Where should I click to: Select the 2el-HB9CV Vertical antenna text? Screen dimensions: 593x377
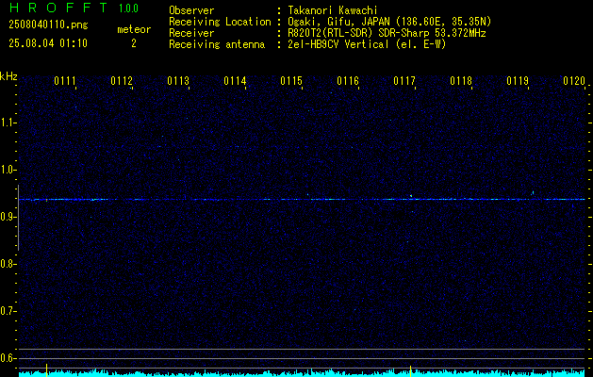point(367,44)
